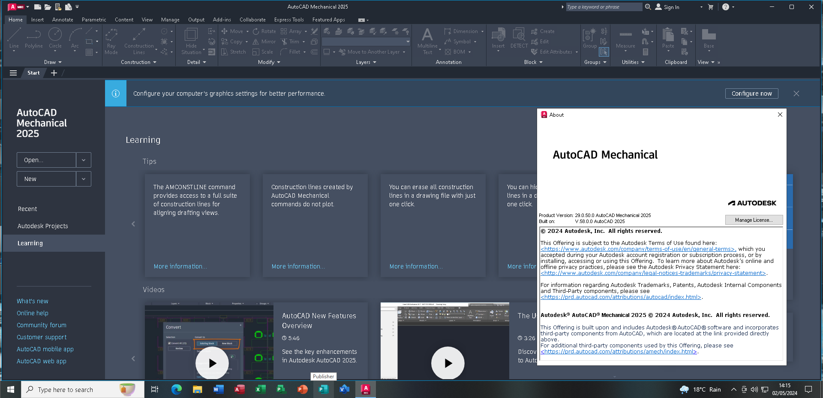The width and height of the screenshot is (823, 398).
Task: Select the Polyline tool
Action: [33, 38]
